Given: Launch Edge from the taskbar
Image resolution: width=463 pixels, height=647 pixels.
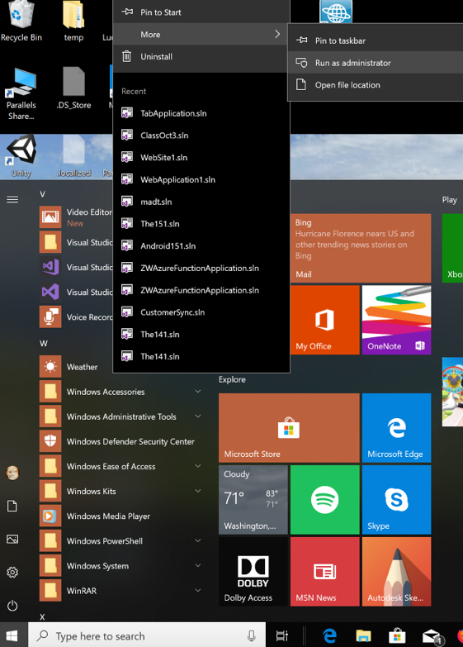Looking at the screenshot, I should click(x=329, y=636).
